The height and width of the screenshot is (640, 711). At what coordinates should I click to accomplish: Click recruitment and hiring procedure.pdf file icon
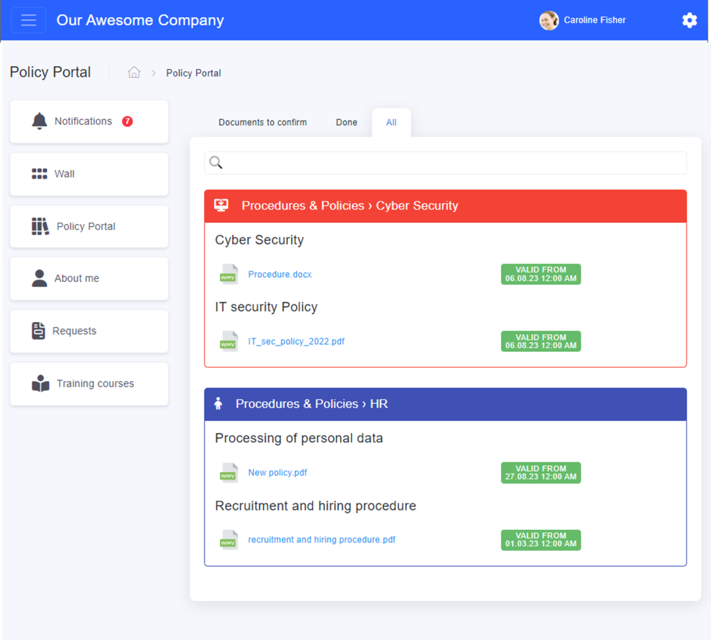click(228, 540)
